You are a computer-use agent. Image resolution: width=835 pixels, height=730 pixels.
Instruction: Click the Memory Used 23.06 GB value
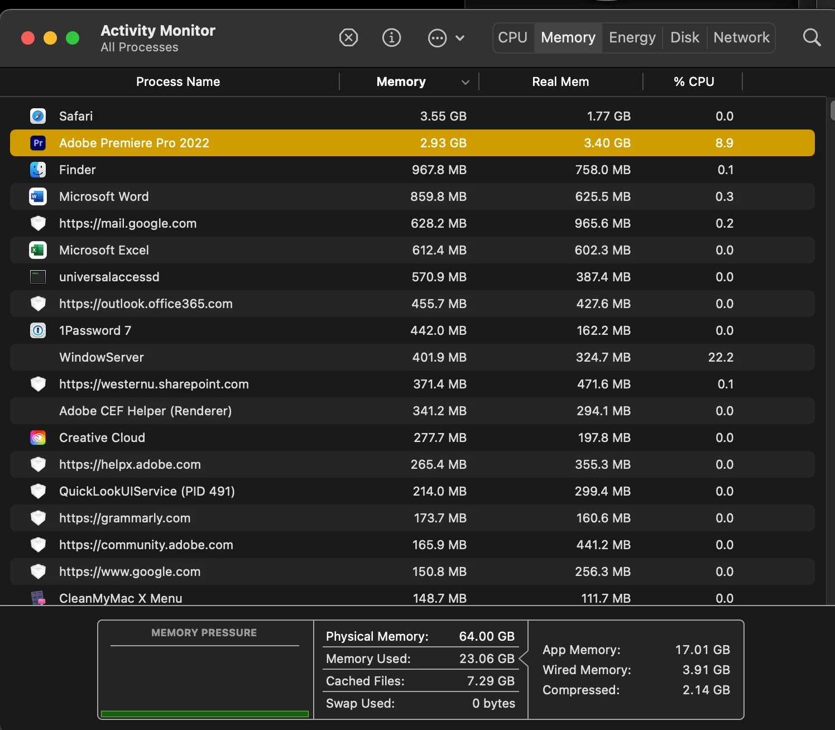coord(487,659)
